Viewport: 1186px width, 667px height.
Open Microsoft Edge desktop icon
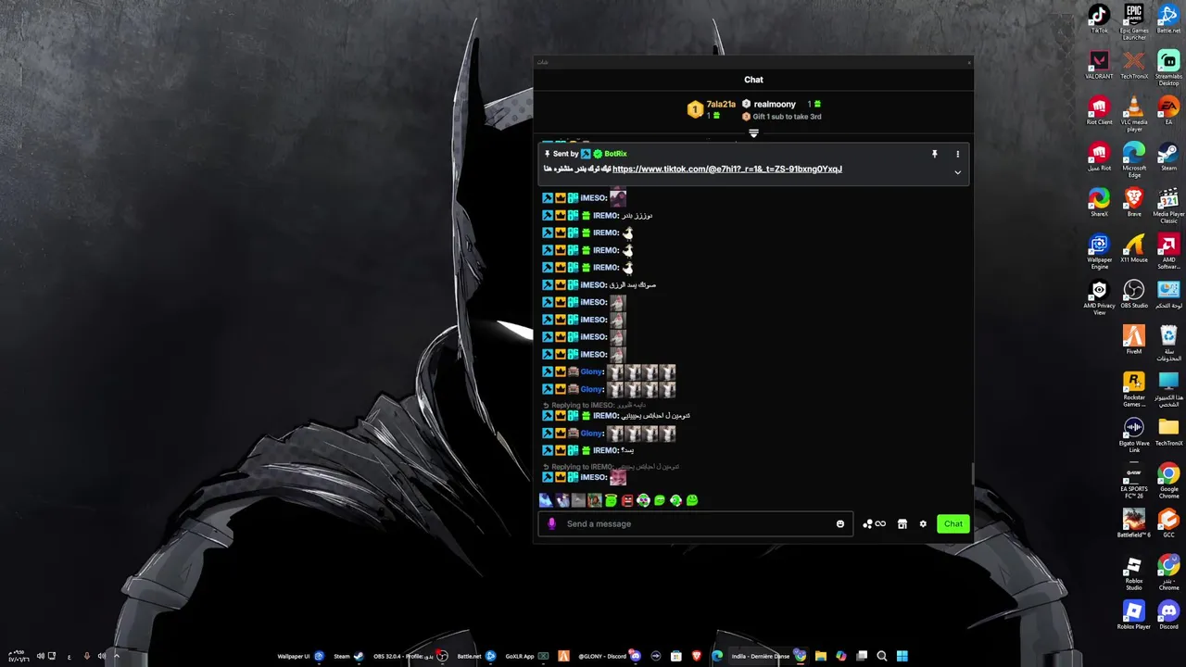(x=1134, y=157)
